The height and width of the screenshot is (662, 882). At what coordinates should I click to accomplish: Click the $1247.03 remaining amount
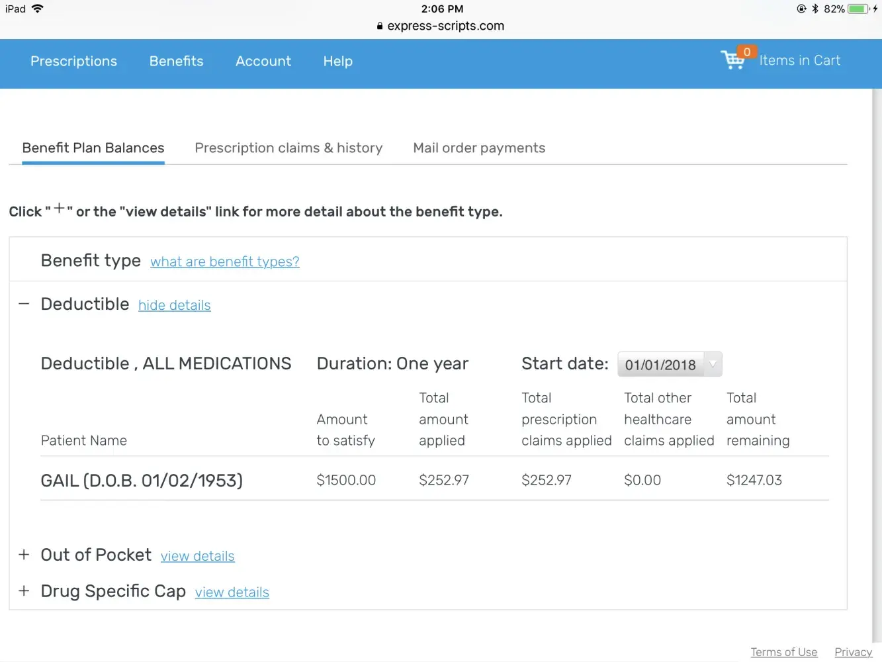pos(754,480)
